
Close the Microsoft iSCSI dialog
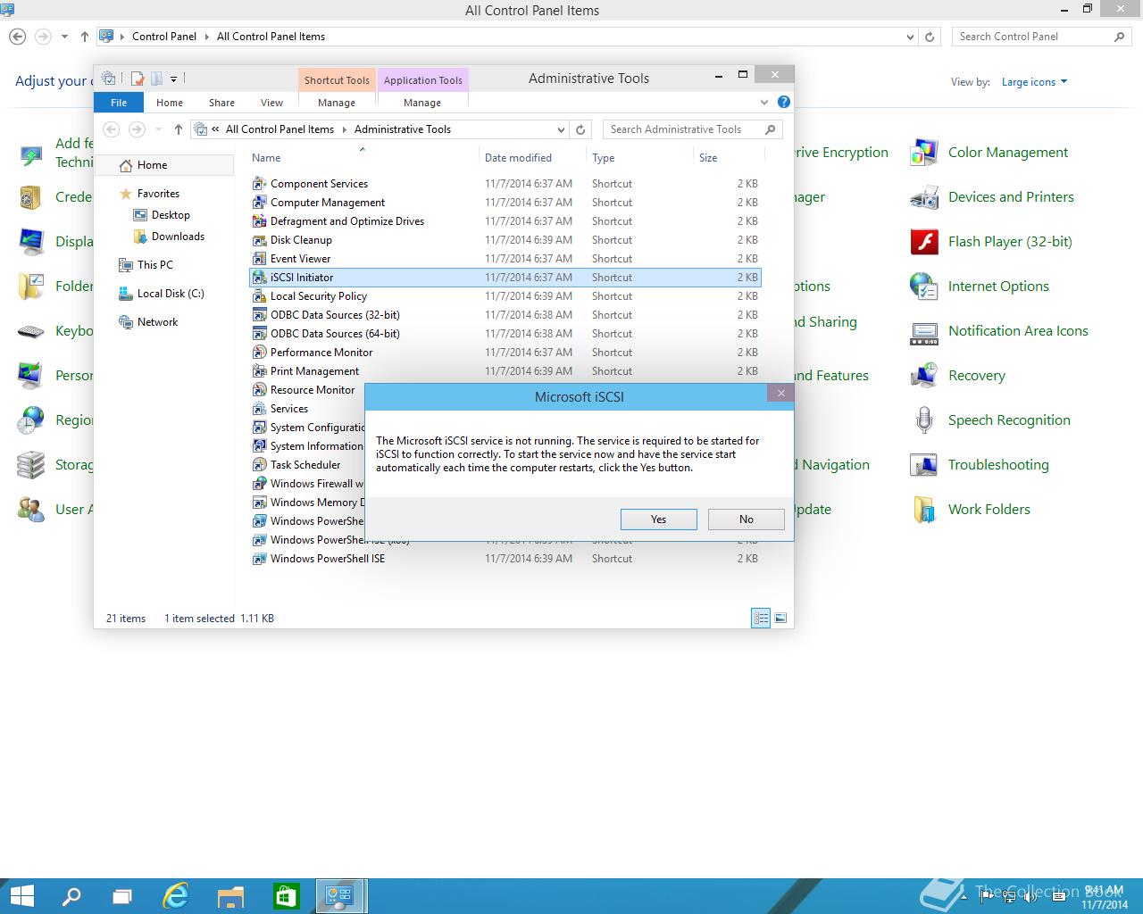pyautogui.click(x=780, y=393)
